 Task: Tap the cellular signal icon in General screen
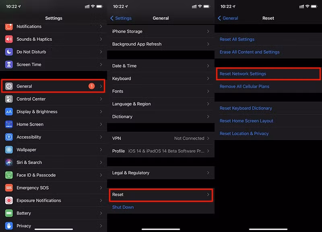[194, 6]
